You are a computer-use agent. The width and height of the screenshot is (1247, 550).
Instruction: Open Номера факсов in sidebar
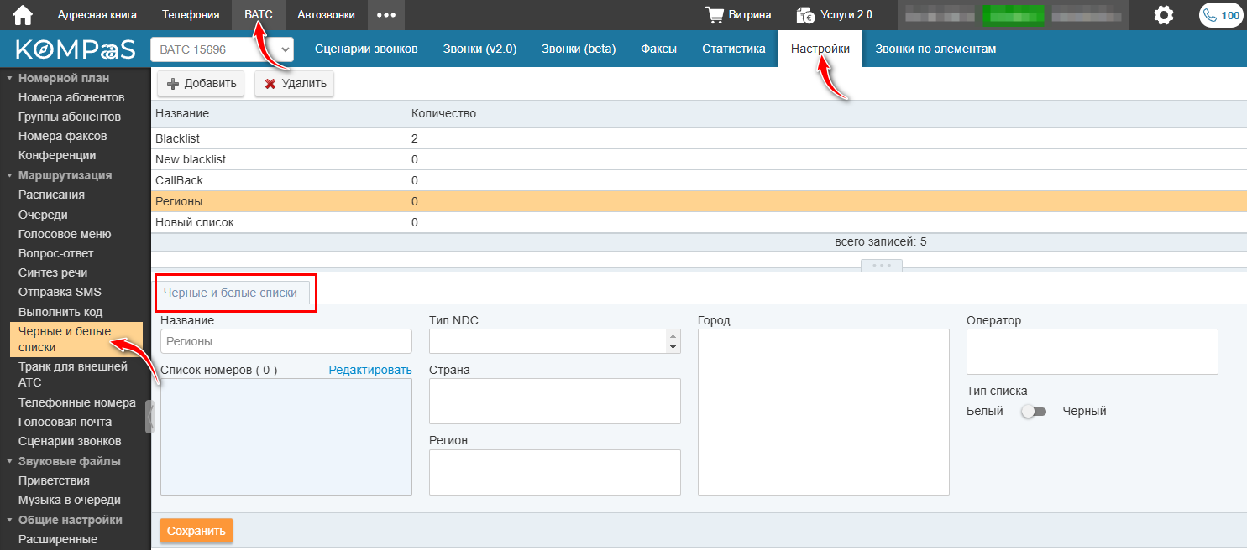[x=62, y=136]
